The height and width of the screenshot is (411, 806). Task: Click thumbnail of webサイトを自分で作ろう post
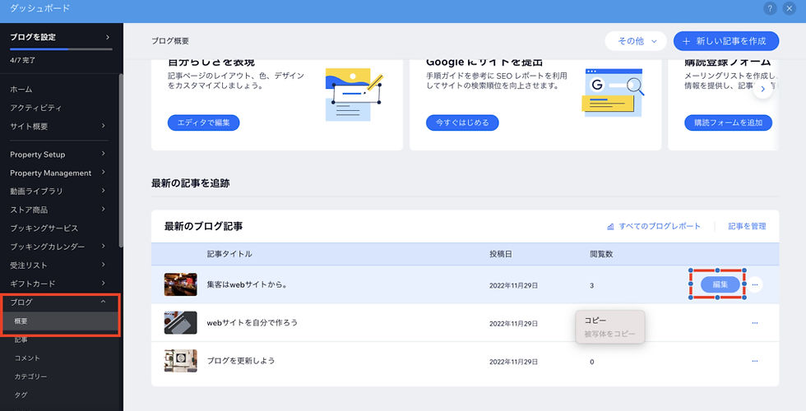180,322
